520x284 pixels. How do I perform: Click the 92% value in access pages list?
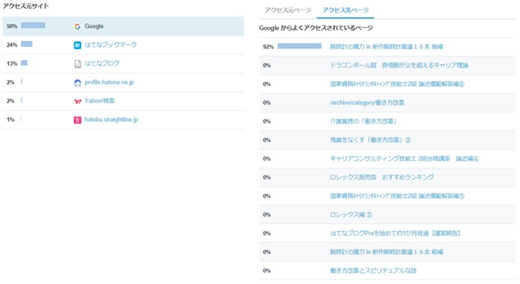pyautogui.click(x=268, y=47)
